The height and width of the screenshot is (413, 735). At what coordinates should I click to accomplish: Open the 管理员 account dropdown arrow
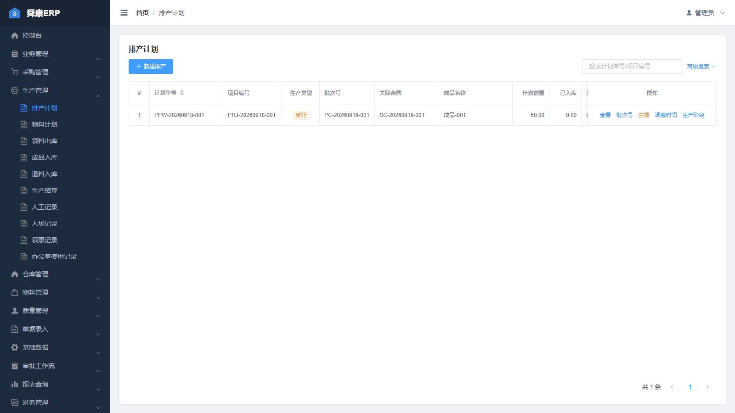(x=723, y=13)
